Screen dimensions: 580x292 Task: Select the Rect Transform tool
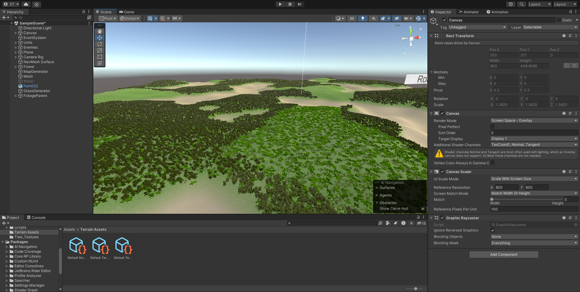(99, 57)
